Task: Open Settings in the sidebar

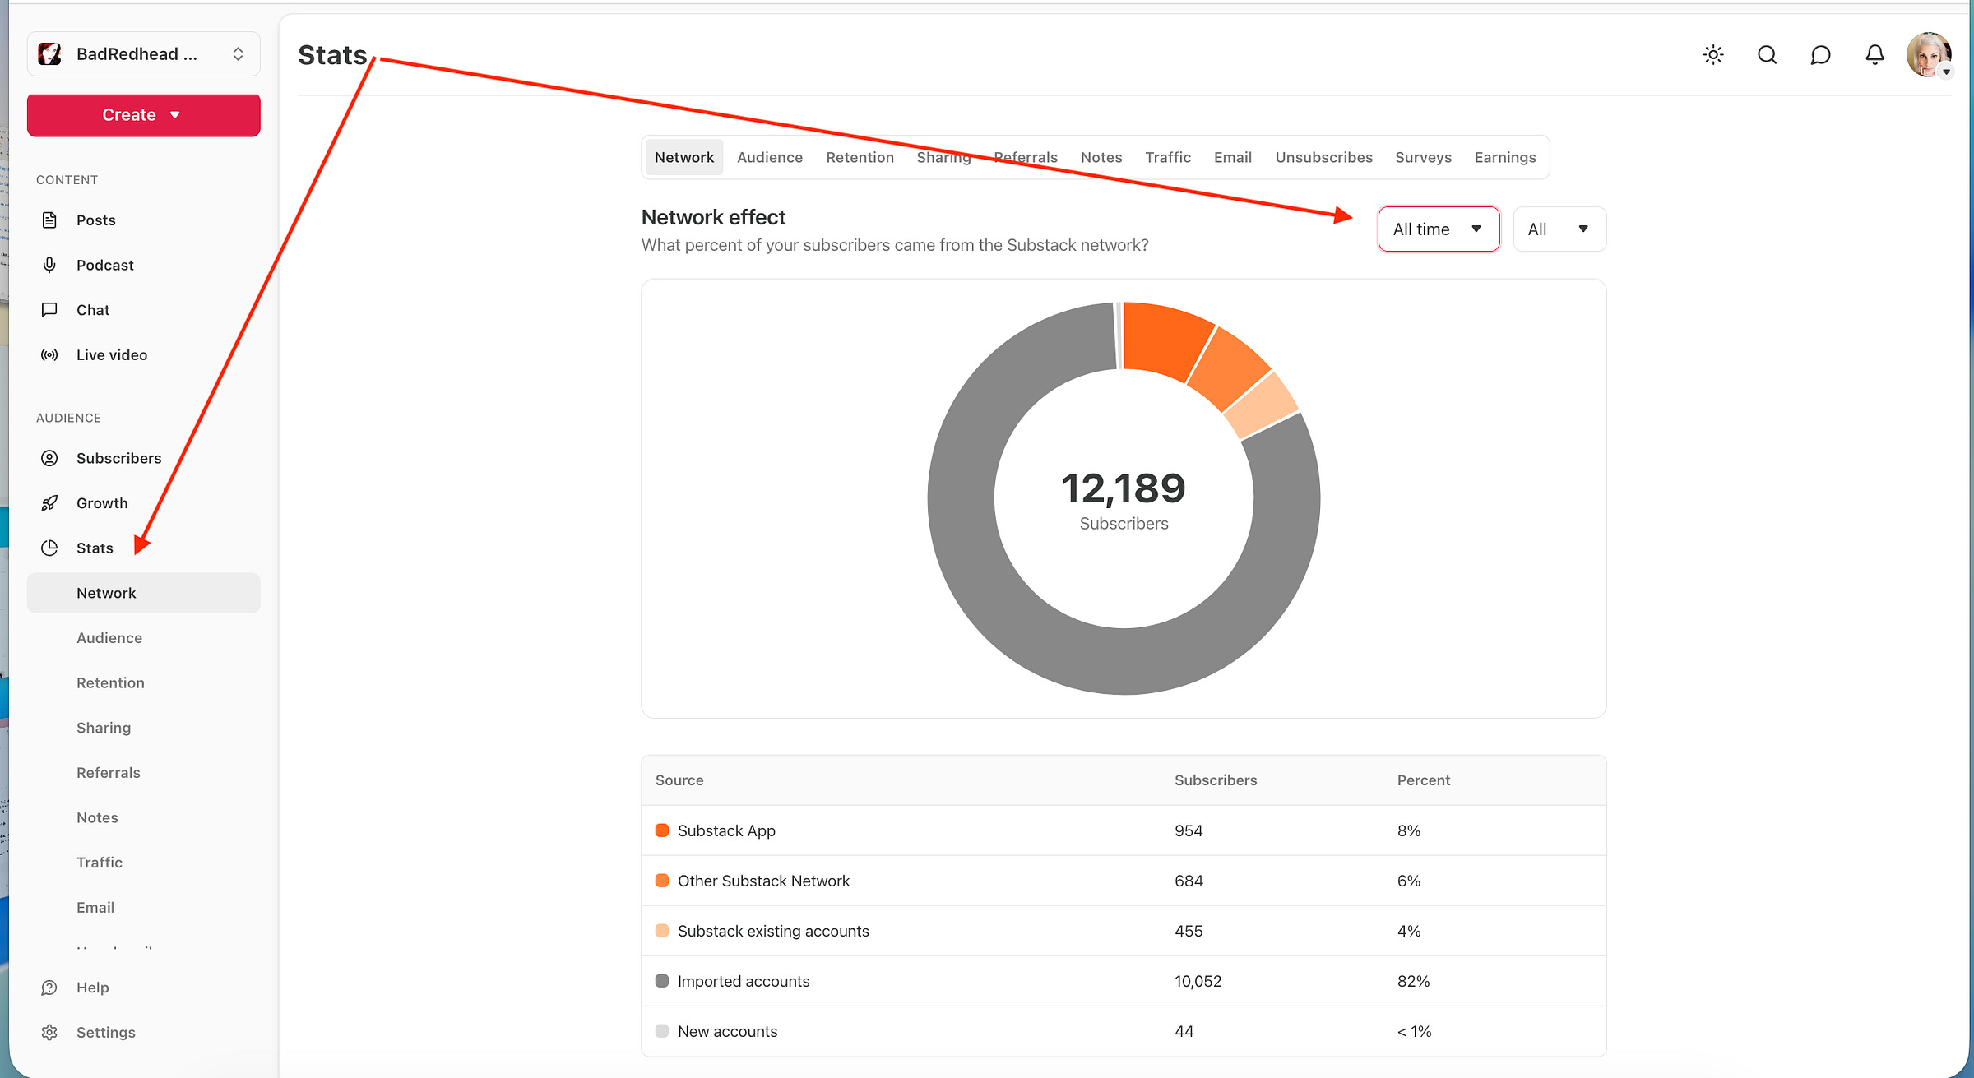Action: pyautogui.click(x=144, y=1033)
